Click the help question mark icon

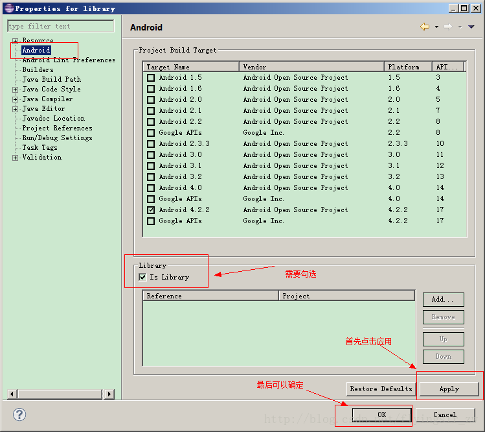coord(19,414)
